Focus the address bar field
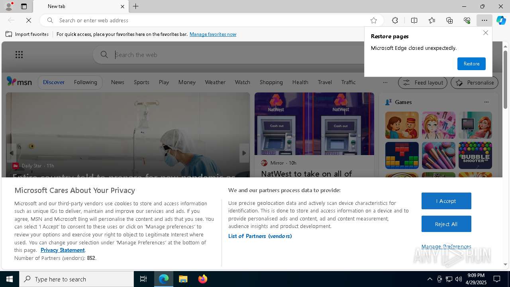This screenshot has width=510, height=287. [x=211, y=20]
